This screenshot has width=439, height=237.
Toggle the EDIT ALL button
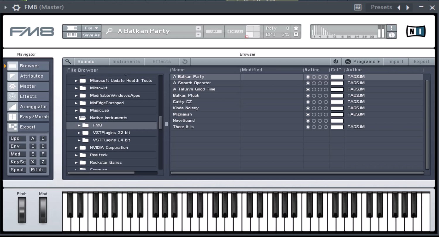pyautogui.click(x=235, y=31)
